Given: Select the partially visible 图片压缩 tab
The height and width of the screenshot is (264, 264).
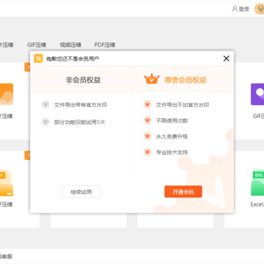Looking at the screenshot, I should pyautogui.click(x=7, y=45).
